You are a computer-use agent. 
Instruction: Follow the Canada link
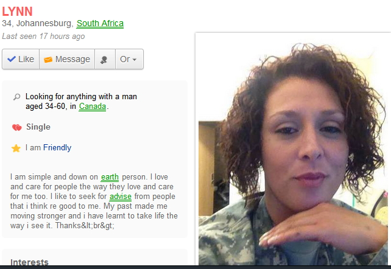[93, 107]
